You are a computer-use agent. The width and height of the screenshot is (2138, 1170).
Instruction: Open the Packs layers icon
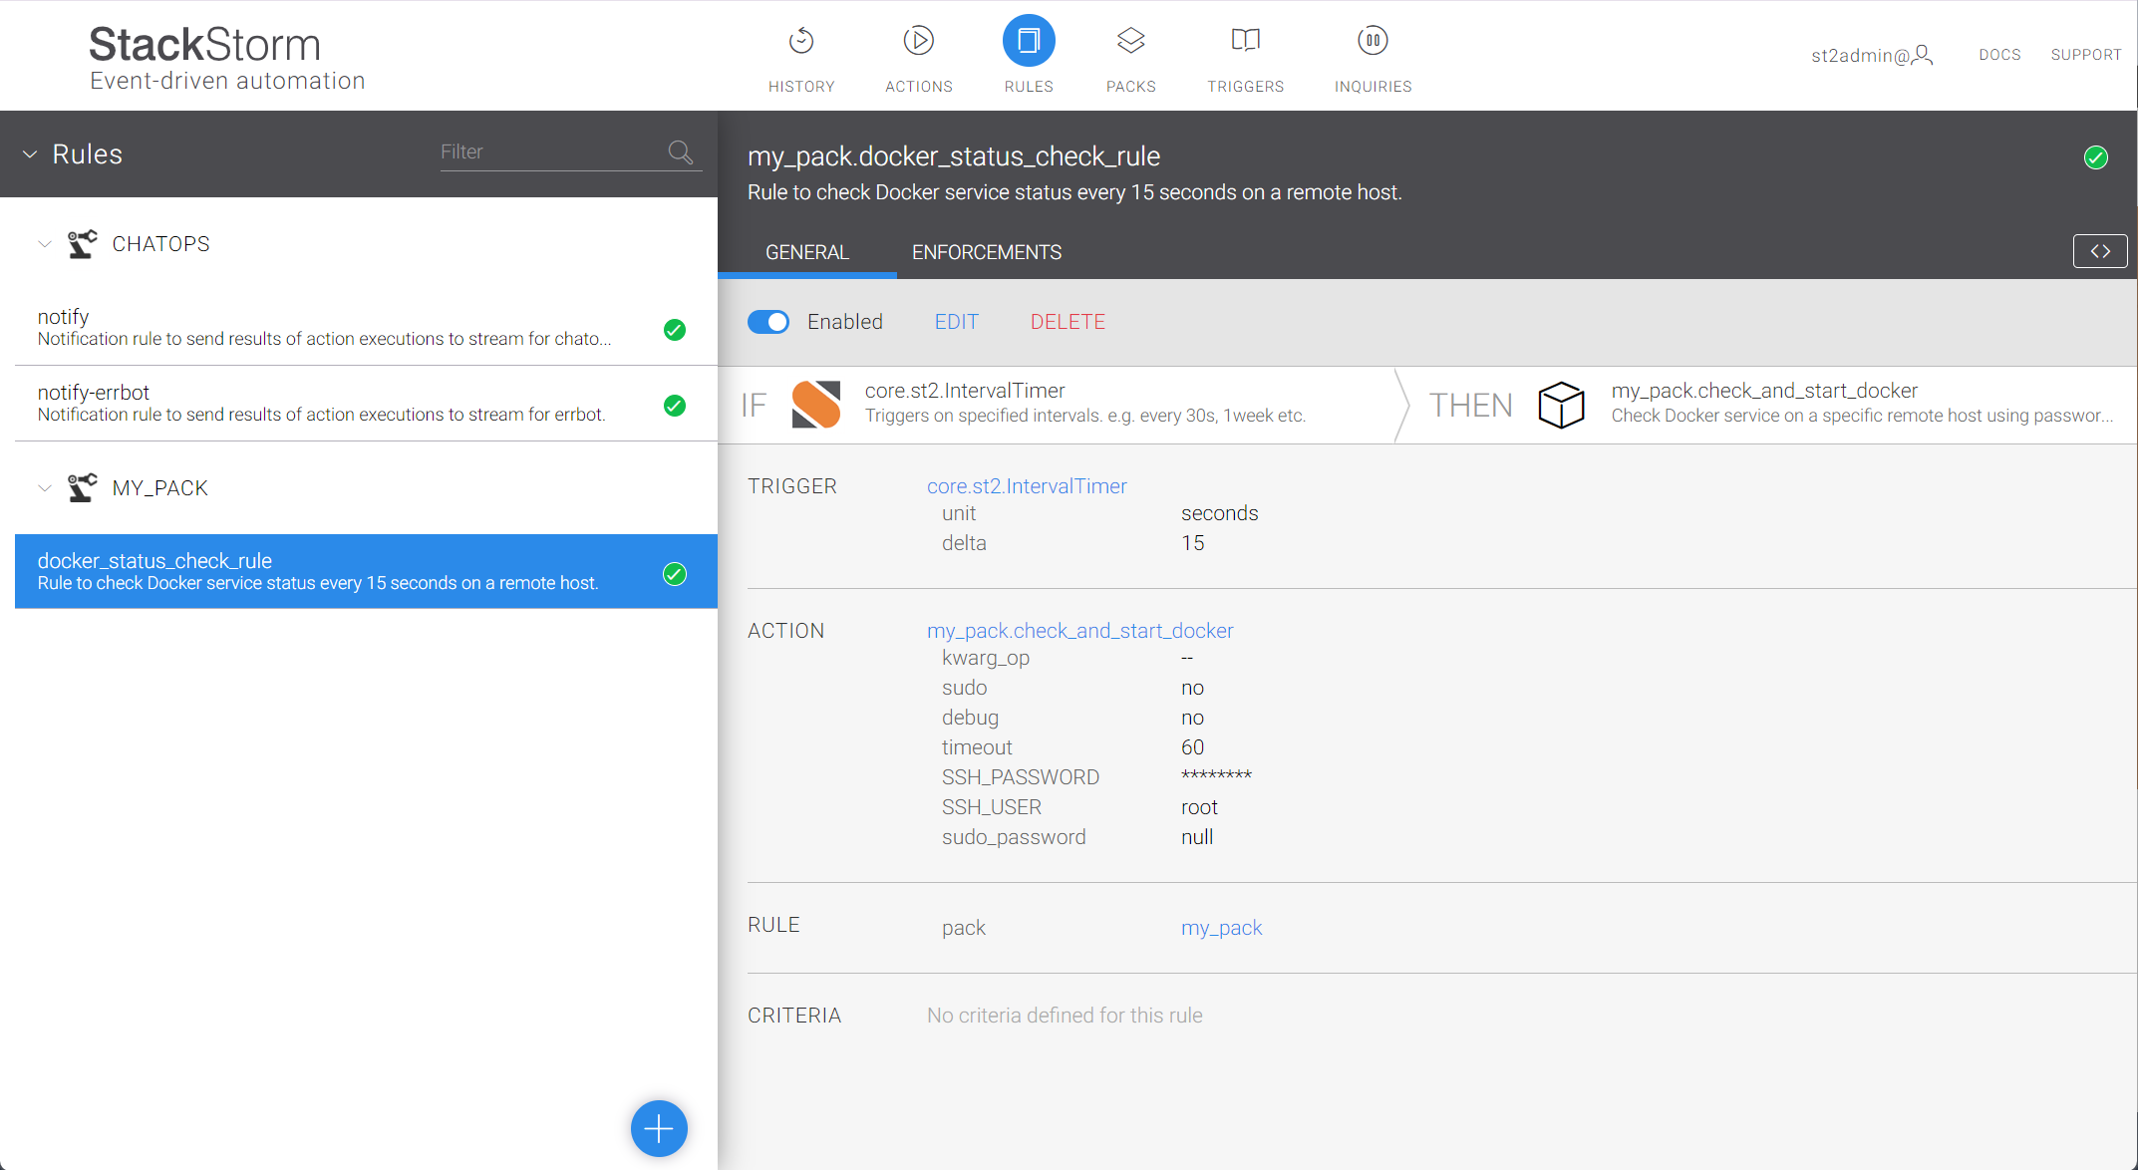point(1130,41)
